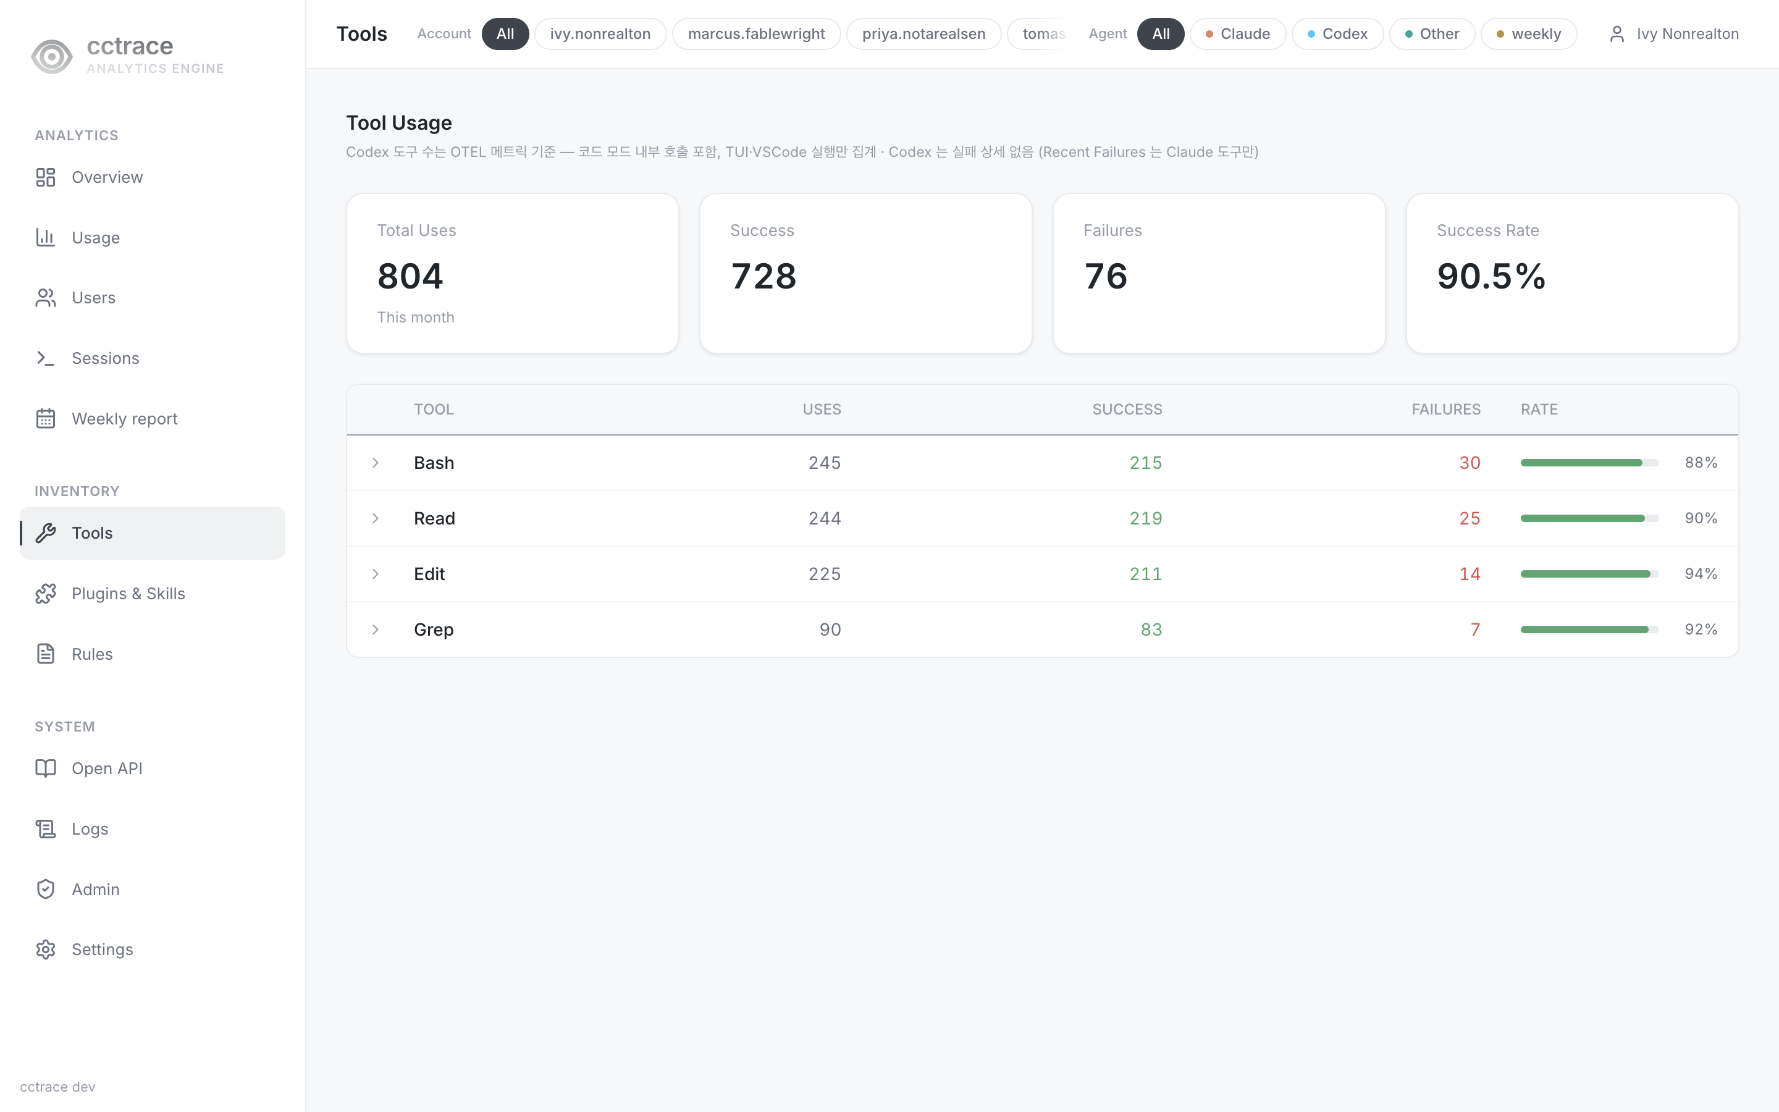Click the Sessions terminal prompt icon

[46, 358]
